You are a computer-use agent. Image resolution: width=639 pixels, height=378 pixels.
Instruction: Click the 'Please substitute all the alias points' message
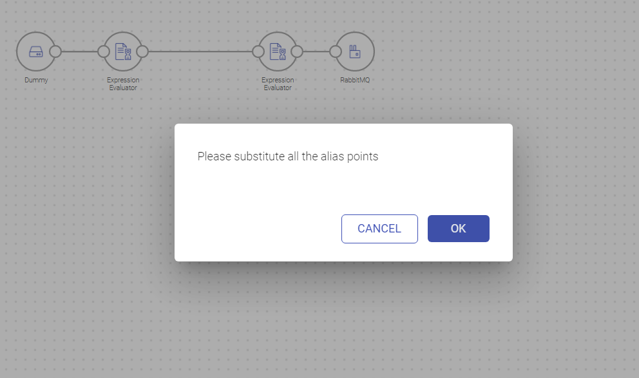tap(288, 156)
